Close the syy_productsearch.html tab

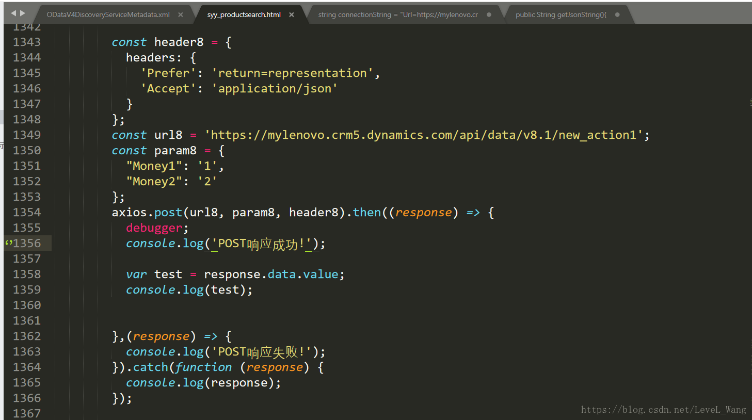292,14
